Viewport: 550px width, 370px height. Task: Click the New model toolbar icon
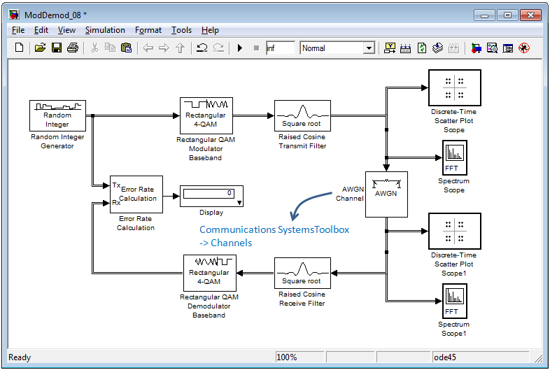(20, 48)
